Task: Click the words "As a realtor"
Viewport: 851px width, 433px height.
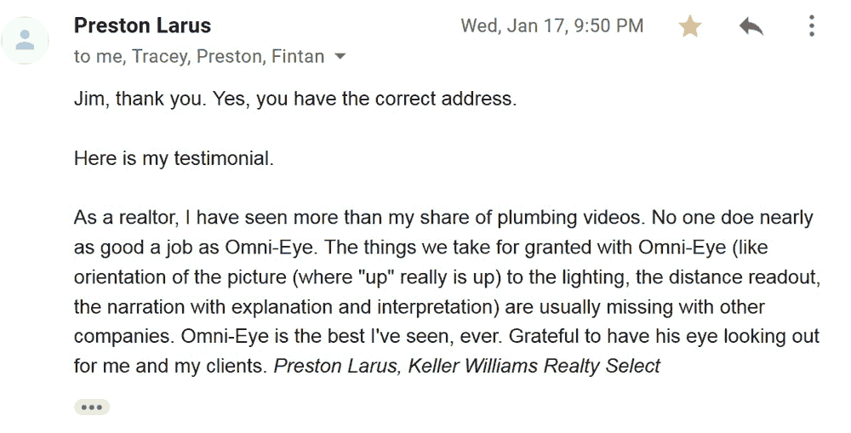Action: [x=126, y=218]
